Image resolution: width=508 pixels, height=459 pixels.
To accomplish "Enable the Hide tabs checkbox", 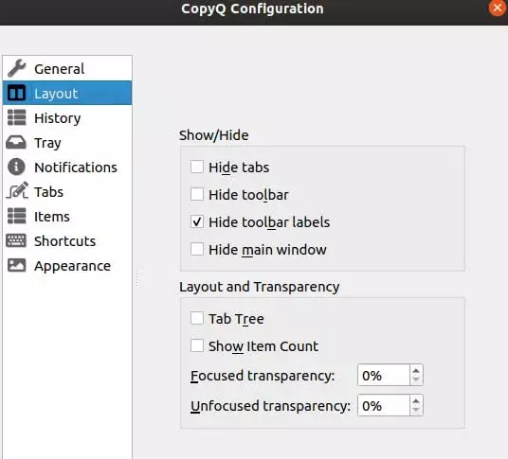I will [x=197, y=168].
